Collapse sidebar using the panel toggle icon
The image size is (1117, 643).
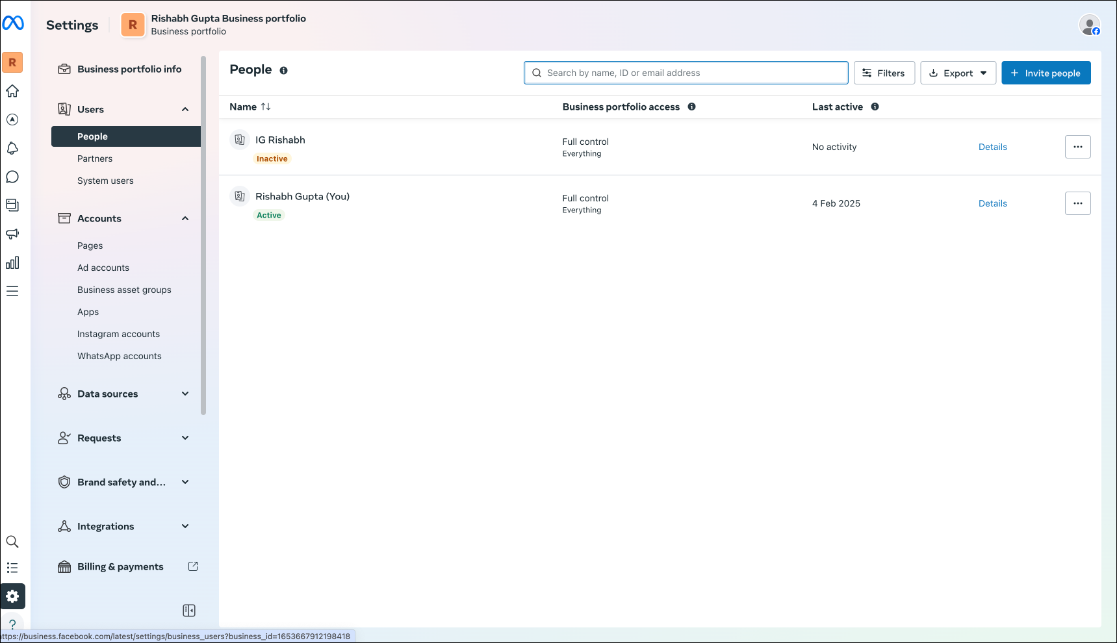pyautogui.click(x=189, y=611)
